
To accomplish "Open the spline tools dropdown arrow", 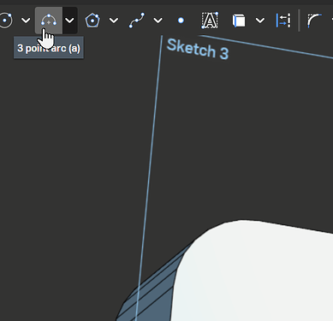I will tap(158, 21).
